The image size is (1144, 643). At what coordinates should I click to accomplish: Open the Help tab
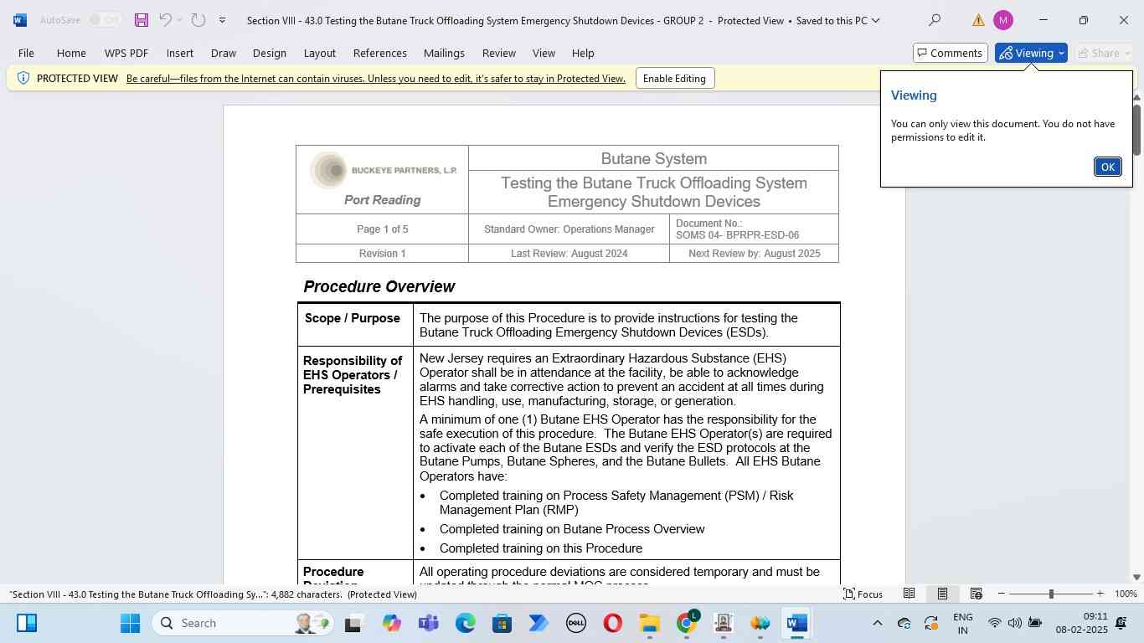tap(583, 53)
